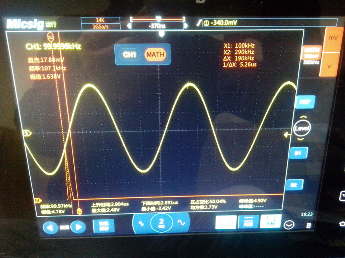Select the CH1 channel toggle
Viewport: 345px width, 258px height.
pos(129,55)
